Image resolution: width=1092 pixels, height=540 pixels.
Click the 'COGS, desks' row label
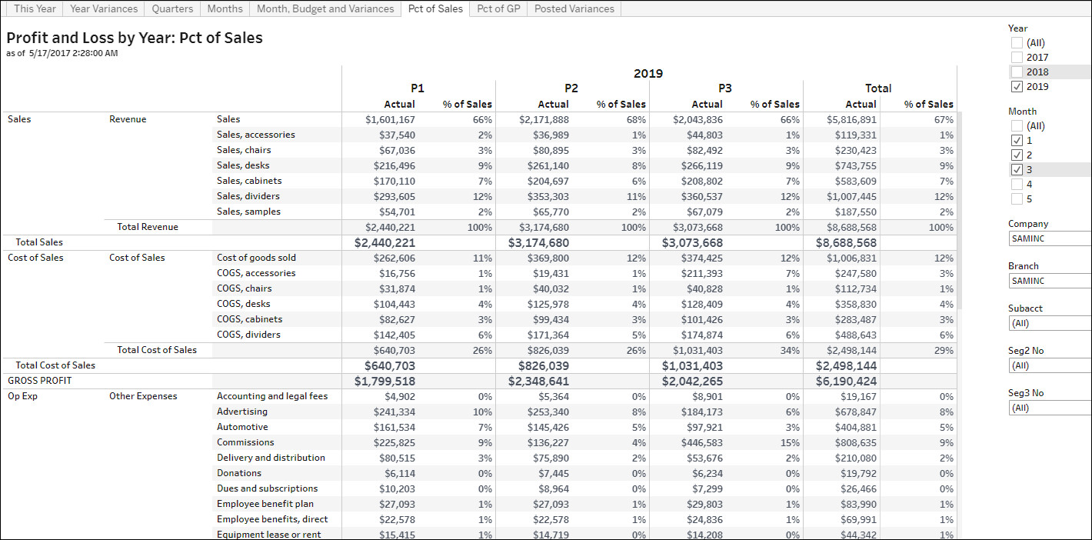(243, 304)
